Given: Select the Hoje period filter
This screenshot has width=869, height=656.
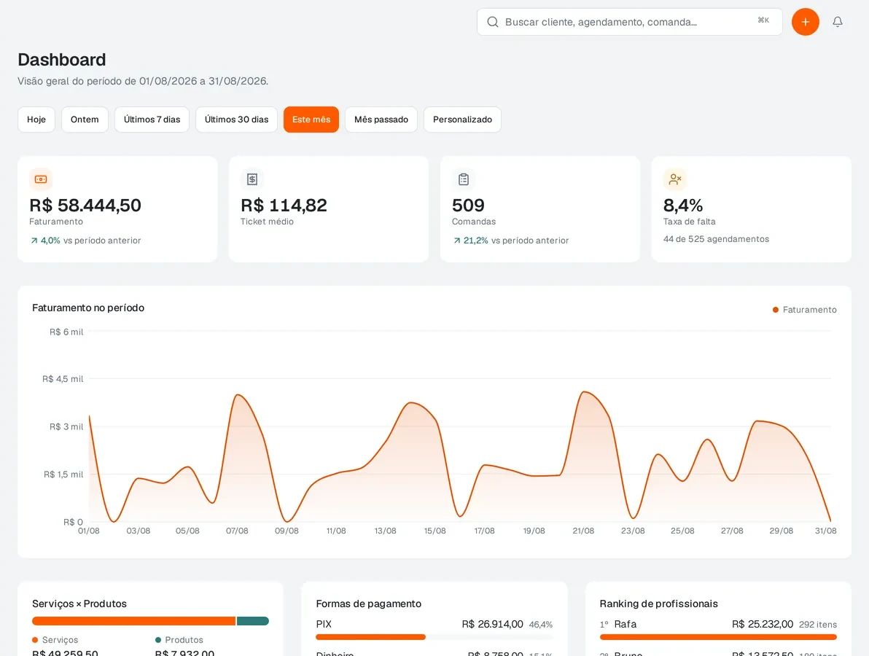Looking at the screenshot, I should tap(36, 120).
